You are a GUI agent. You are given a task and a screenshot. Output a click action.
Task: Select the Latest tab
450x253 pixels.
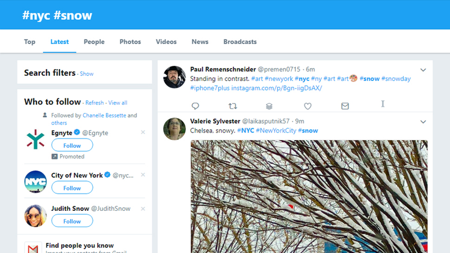pyautogui.click(x=60, y=42)
